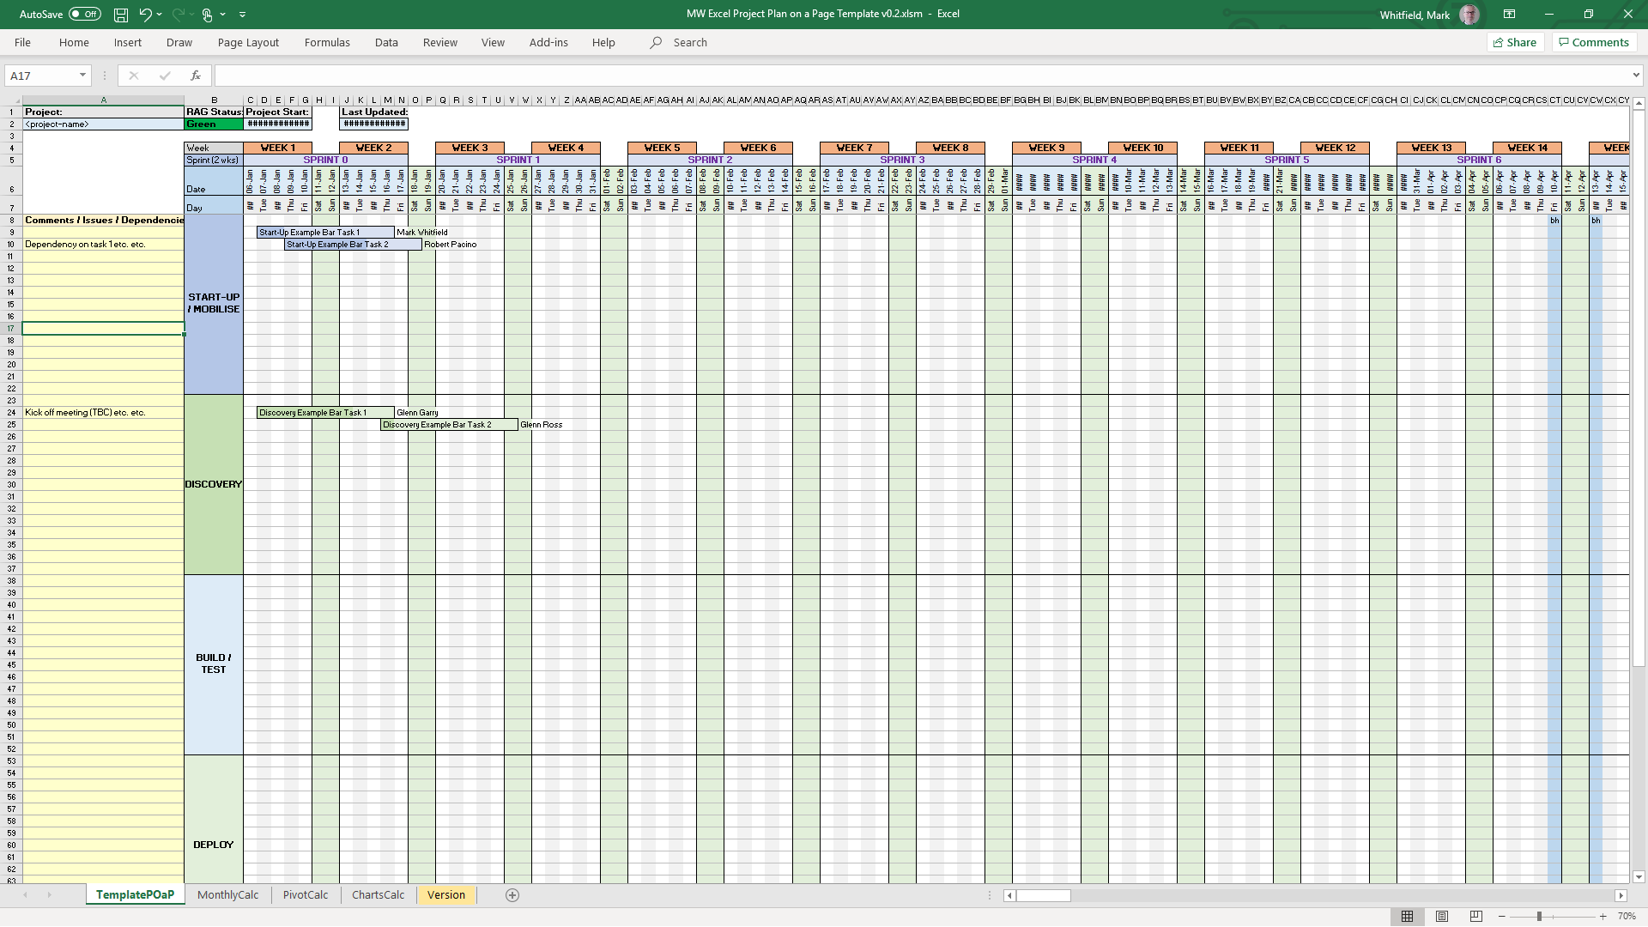The height and width of the screenshot is (927, 1648).
Task: Click the Comments button
Action: 1593,42
